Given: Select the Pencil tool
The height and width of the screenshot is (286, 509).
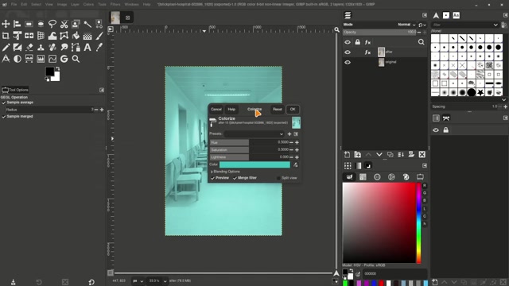Looking at the screenshot, I should tap(6, 48).
